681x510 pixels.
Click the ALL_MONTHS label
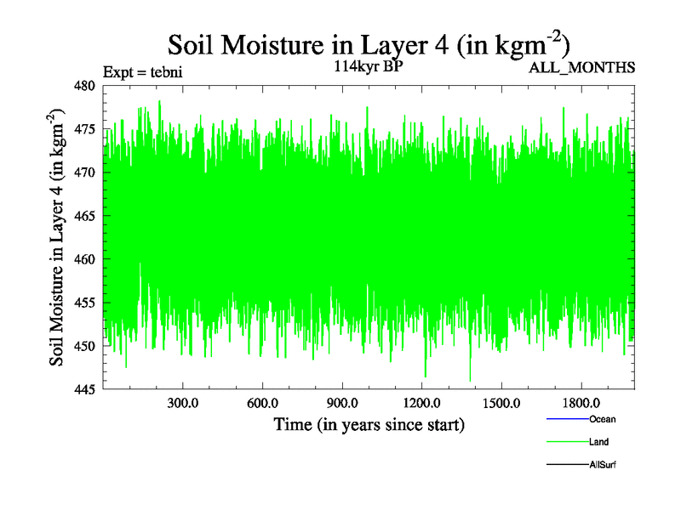point(581,68)
